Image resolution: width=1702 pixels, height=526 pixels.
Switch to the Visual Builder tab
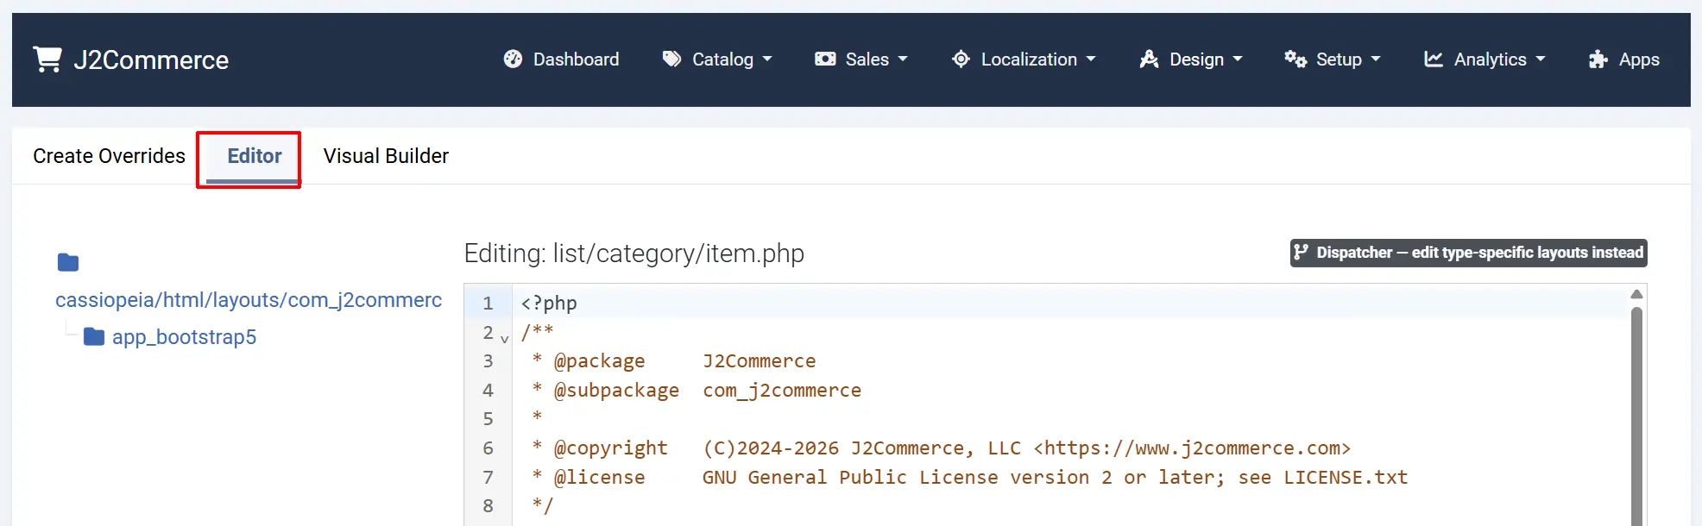pos(386,156)
